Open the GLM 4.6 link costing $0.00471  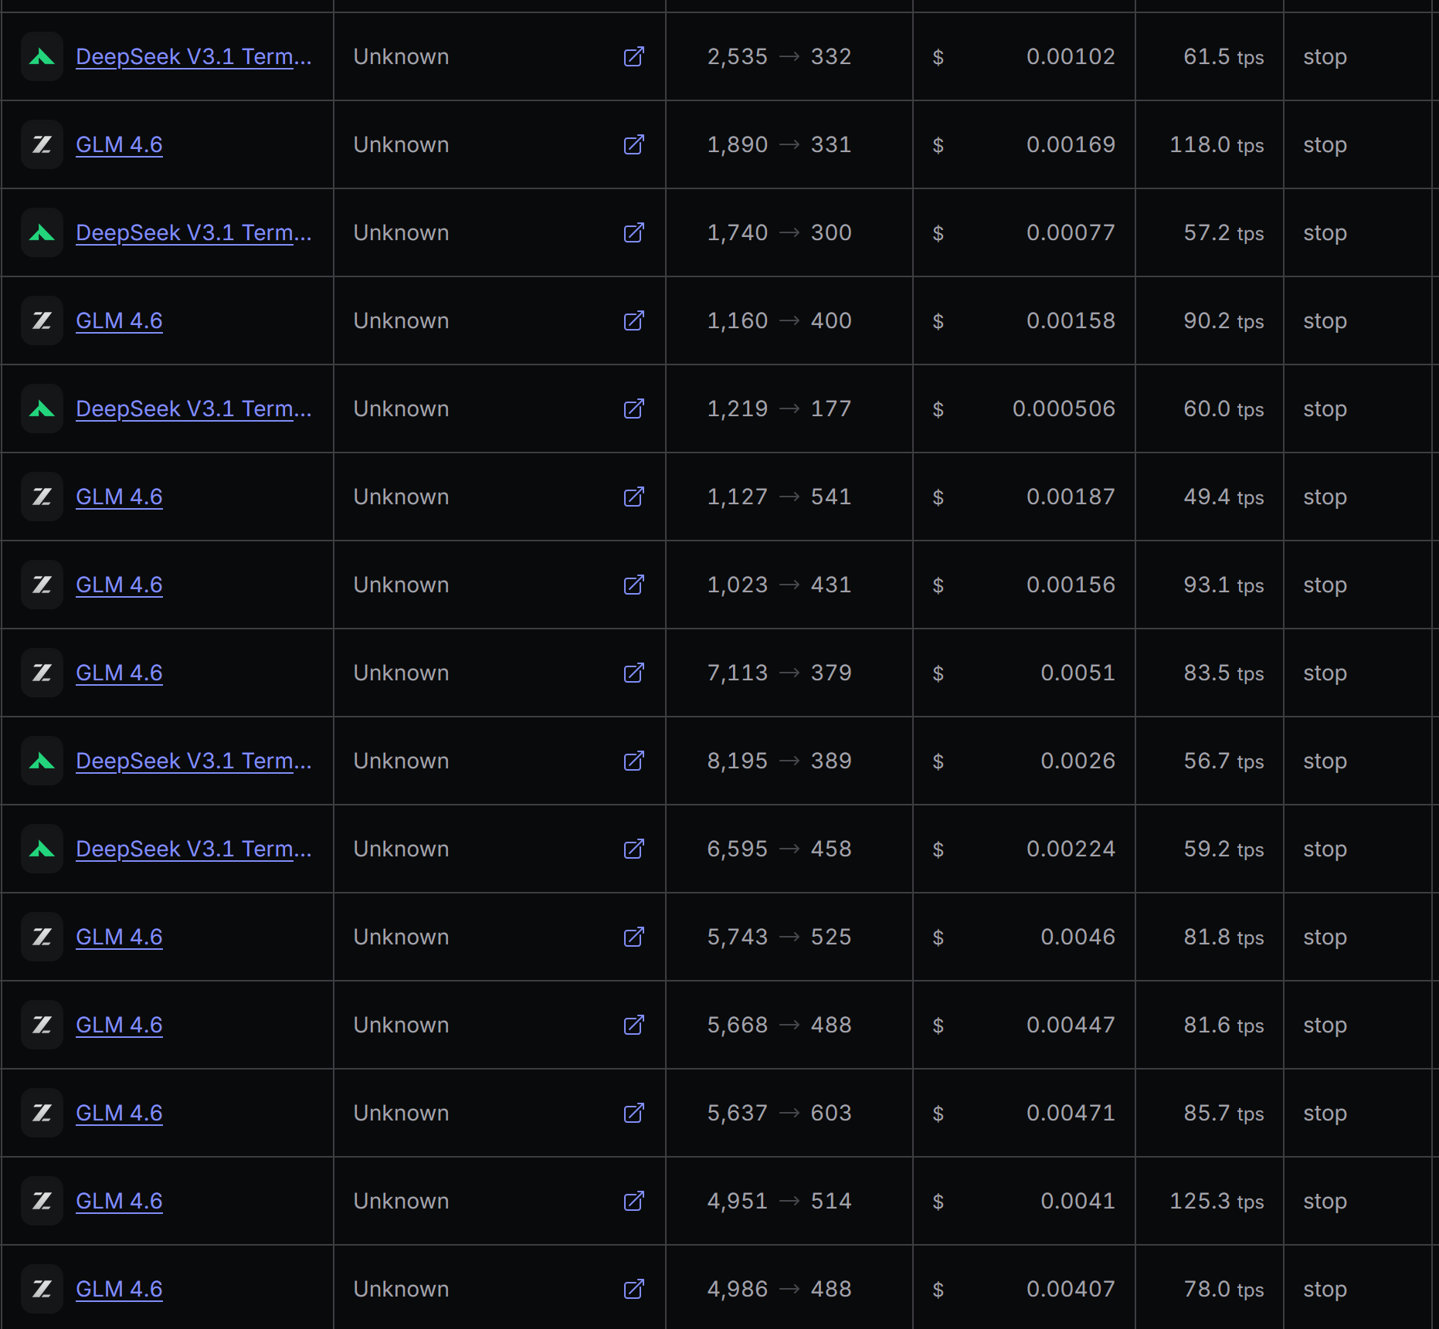click(119, 1114)
